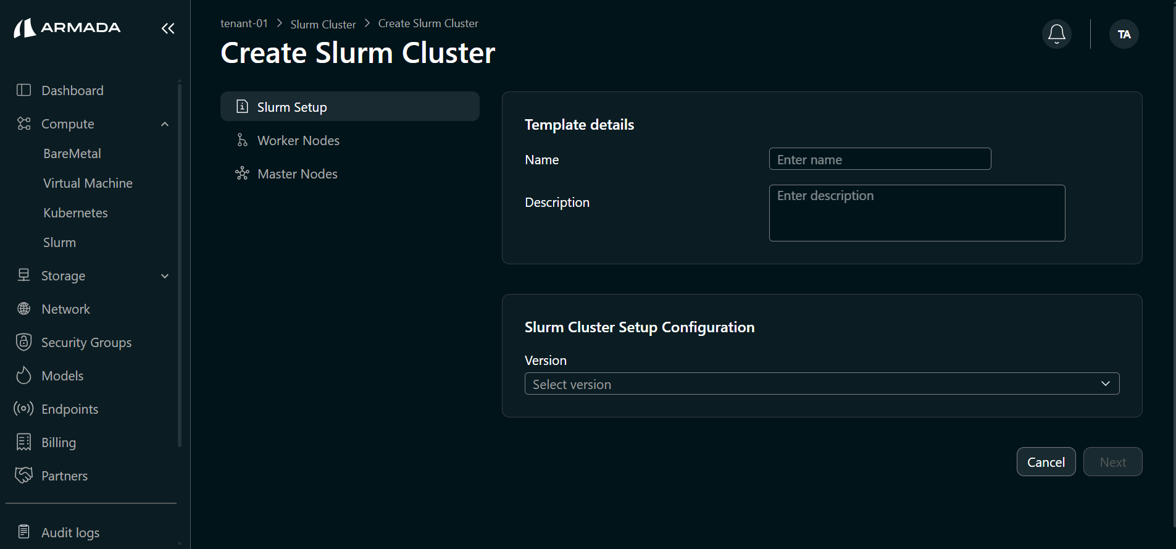Click the Audit logs clipboard icon
Screen dimensions: 1176x549
(x=23, y=532)
